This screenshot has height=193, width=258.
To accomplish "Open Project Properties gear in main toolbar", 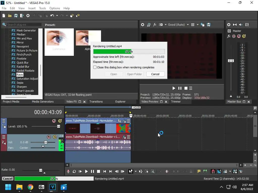I will (28, 16).
